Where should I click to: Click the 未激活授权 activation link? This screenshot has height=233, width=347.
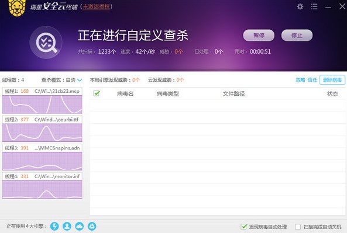point(97,6)
